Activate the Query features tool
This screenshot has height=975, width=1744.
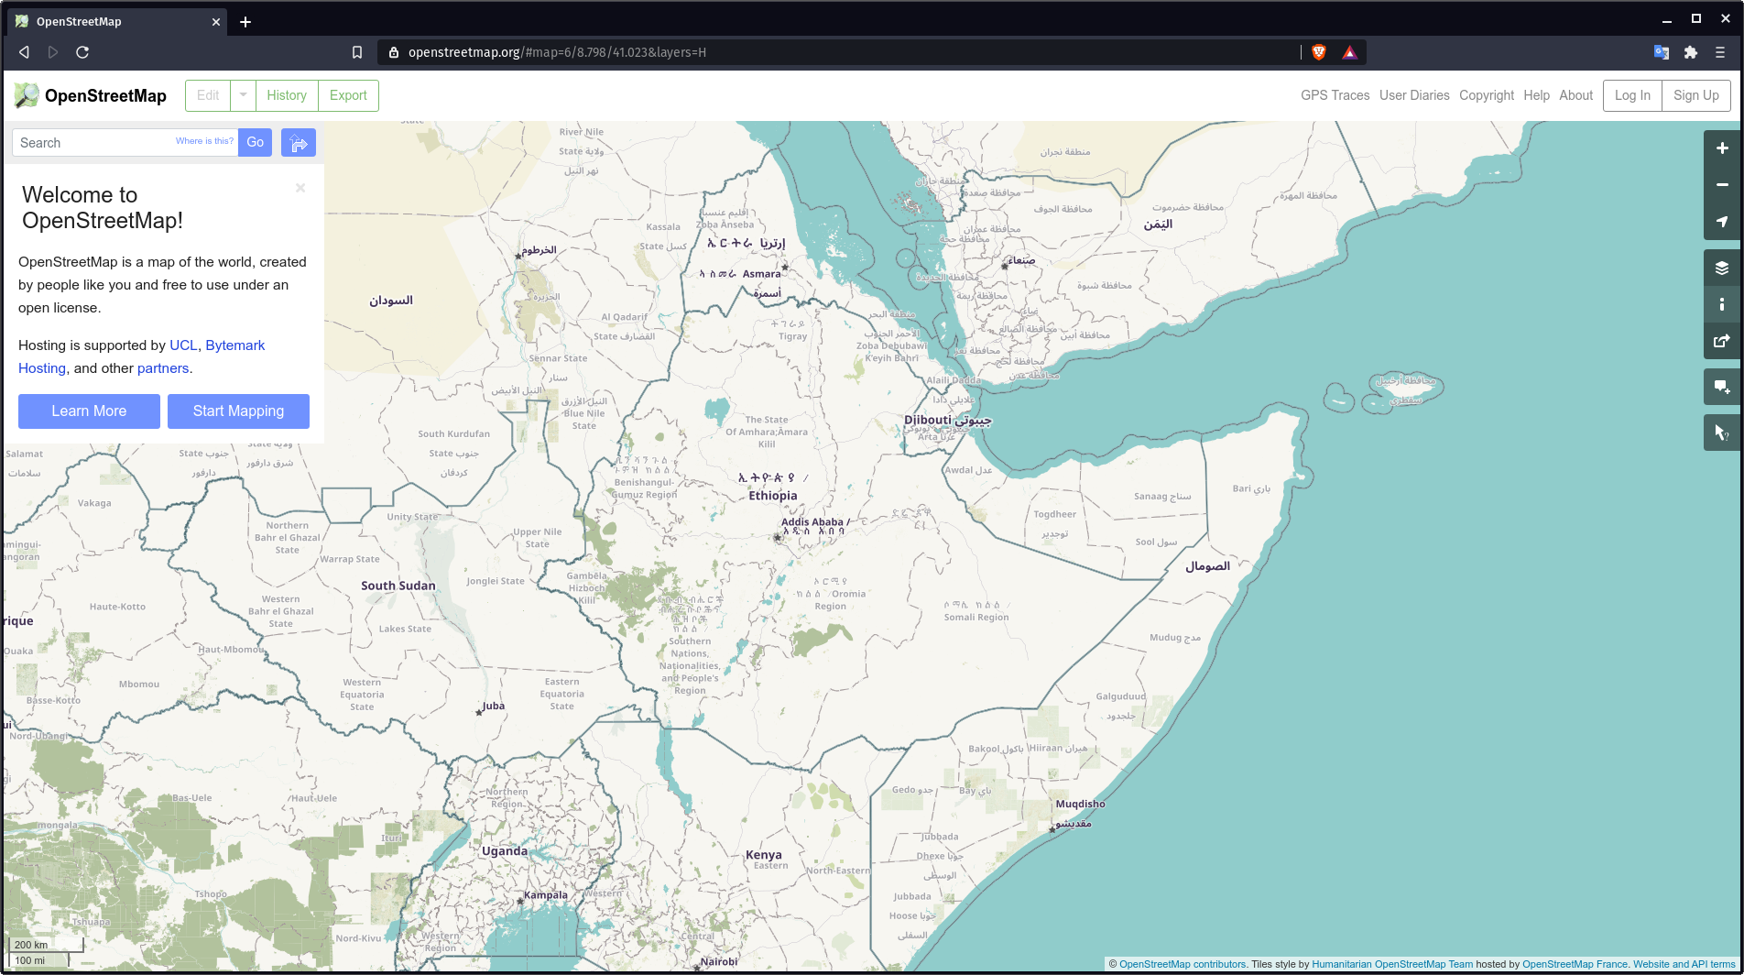[1722, 433]
